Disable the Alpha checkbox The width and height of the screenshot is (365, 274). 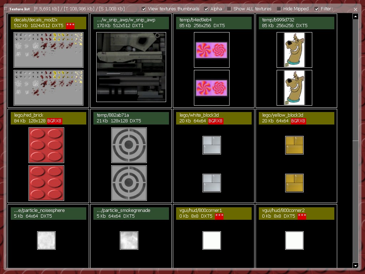coord(206,9)
